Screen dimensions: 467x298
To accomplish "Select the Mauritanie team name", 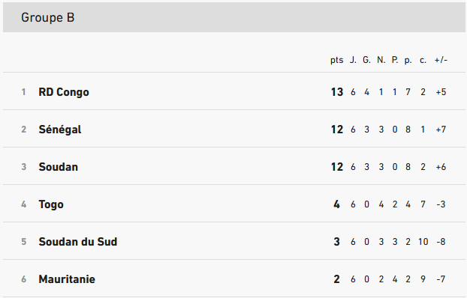I will tap(67, 279).
